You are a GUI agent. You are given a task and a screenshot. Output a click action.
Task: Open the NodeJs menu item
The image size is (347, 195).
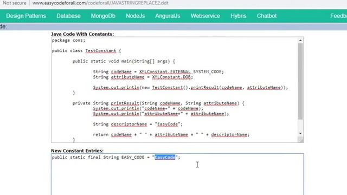135,16
